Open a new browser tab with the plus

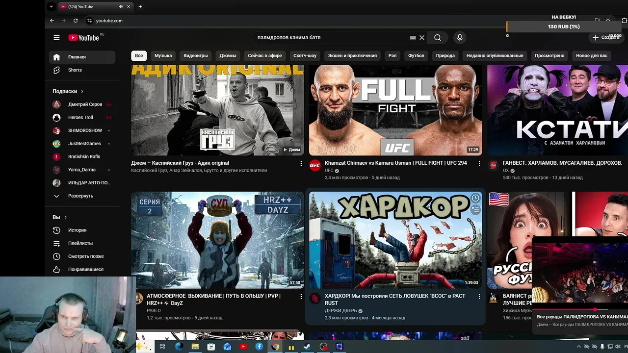(x=140, y=6)
